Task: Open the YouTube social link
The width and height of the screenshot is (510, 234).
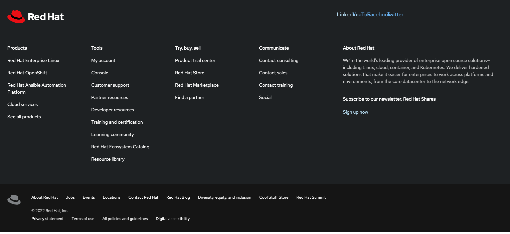Action: click(363, 15)
